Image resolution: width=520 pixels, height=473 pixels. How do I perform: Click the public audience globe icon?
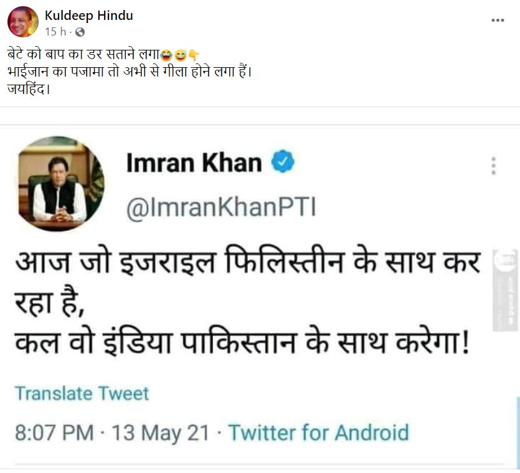[x=80, y=31]
